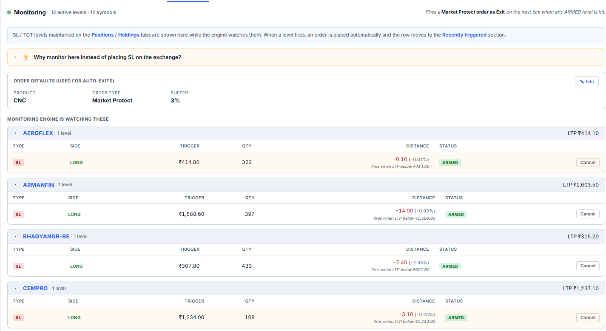Click the lightbulb icon in the tip banner
Viewport: 606px width, 331px height.
click(26, 57)
